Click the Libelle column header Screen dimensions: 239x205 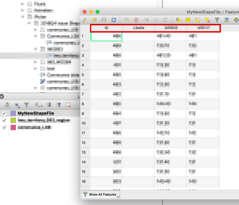(139, 28)
